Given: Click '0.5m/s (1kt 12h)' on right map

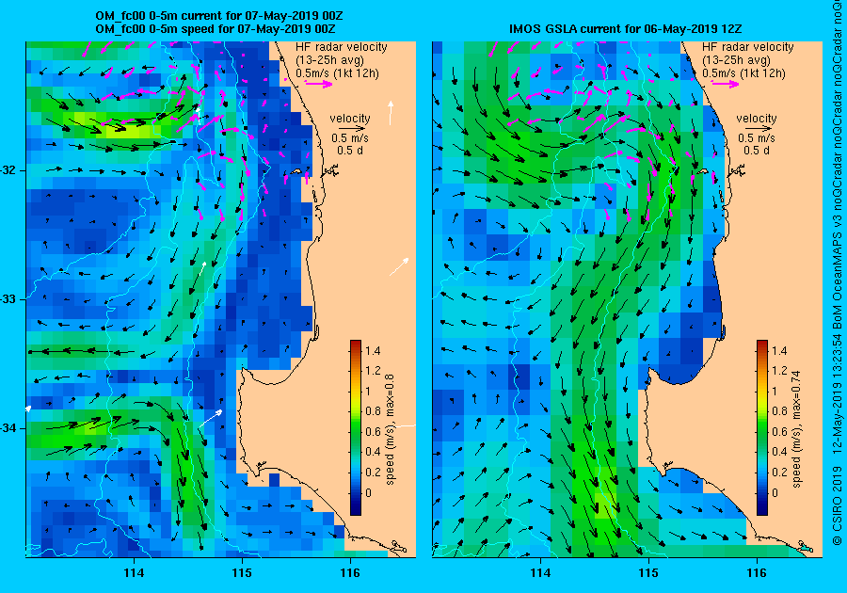Looking at the screenshot, I should click(743, 72).
